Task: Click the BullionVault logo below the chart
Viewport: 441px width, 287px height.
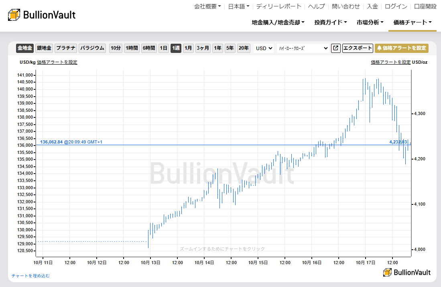Action: 407,272
